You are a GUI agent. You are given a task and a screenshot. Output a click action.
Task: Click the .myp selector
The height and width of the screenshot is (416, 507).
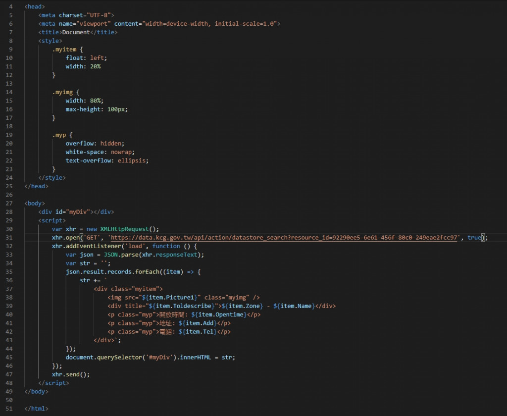click(59, 135)
